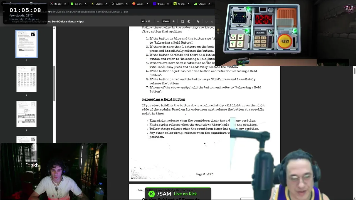356x200 pixels.
Task: Click the yellow PRESS button on the bomb
Action: tap(285, 41)
